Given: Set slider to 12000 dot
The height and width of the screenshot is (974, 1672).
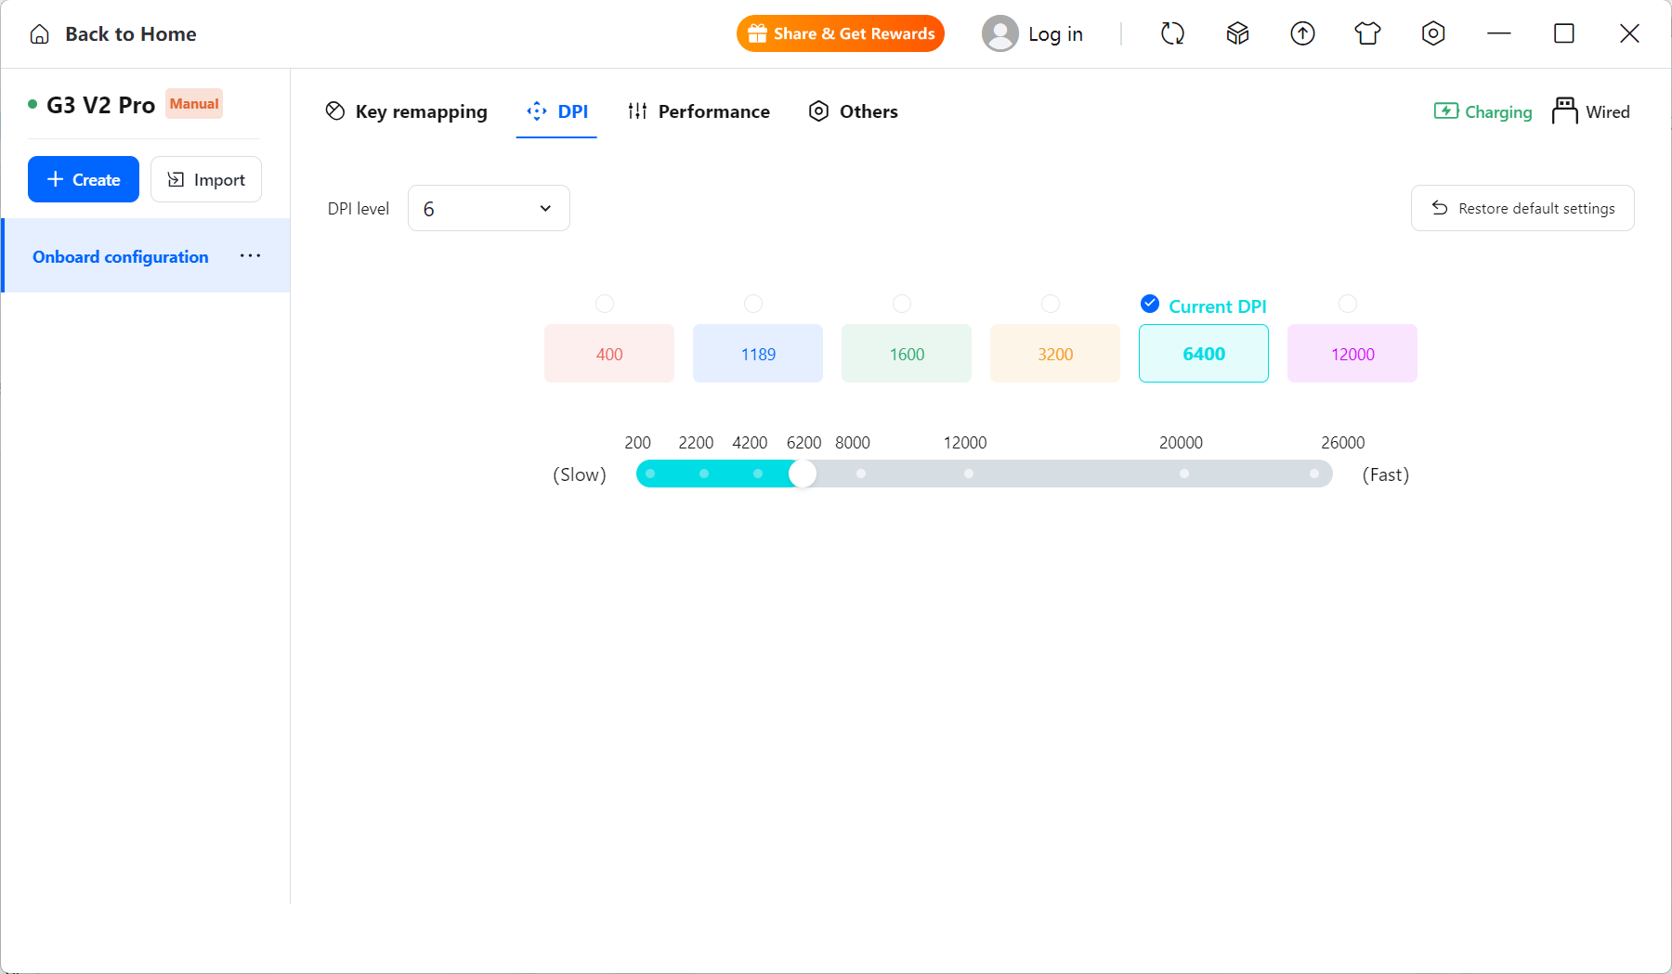Looking at the screenshot, I should click(969, 474).
